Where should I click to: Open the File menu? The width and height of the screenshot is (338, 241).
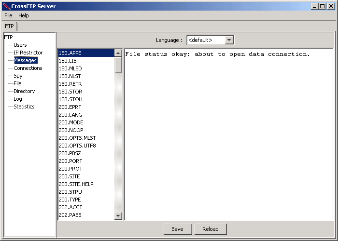click(8, 15)
